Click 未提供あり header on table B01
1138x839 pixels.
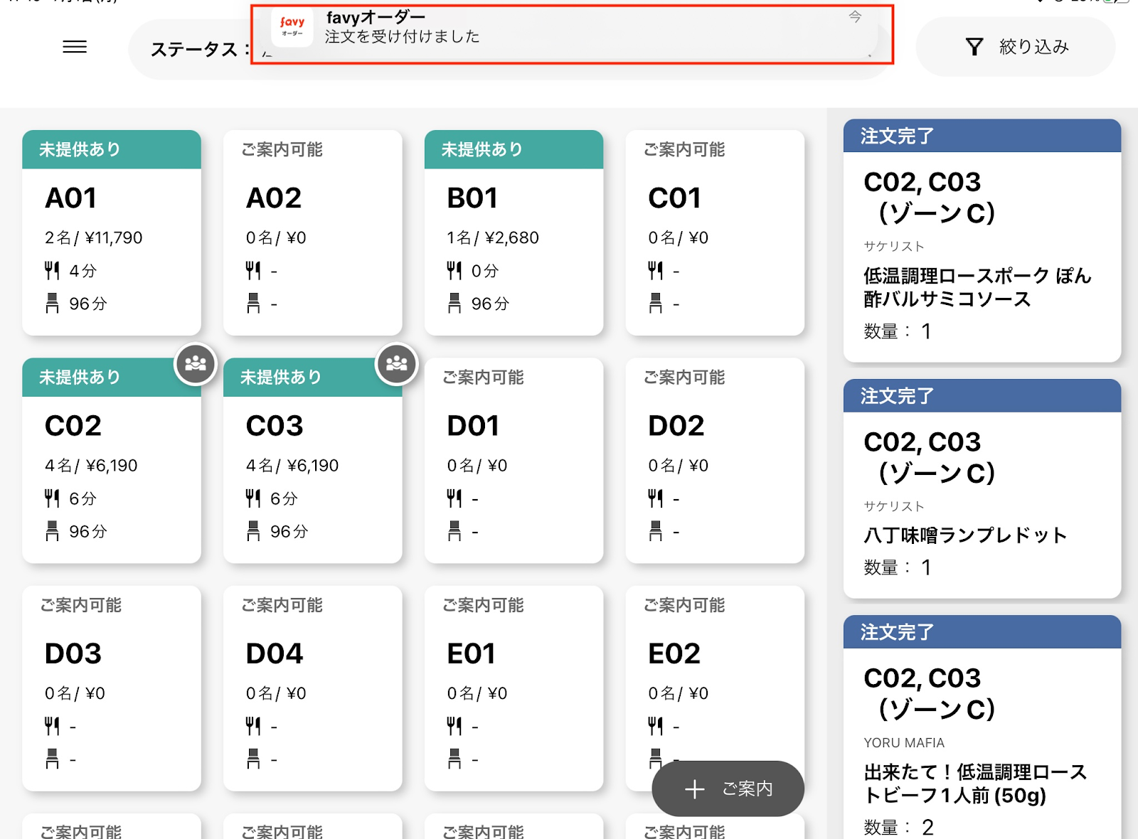point(514,149)
